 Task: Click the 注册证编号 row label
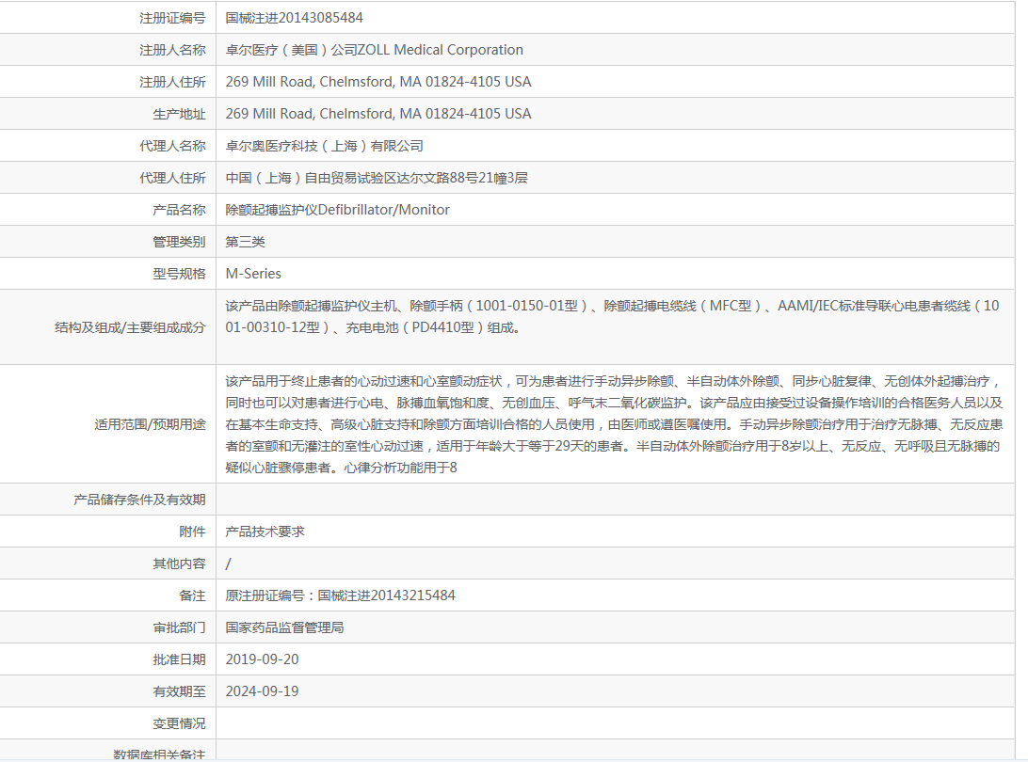click(x=172, y=19)
